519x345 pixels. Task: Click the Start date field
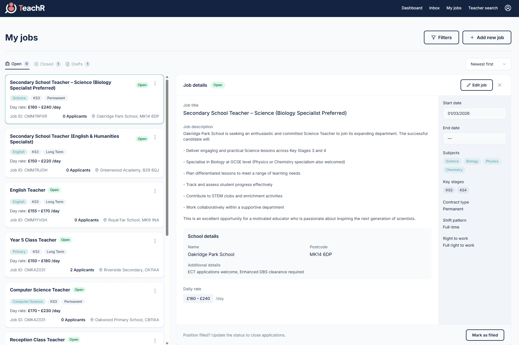(474, 113)
